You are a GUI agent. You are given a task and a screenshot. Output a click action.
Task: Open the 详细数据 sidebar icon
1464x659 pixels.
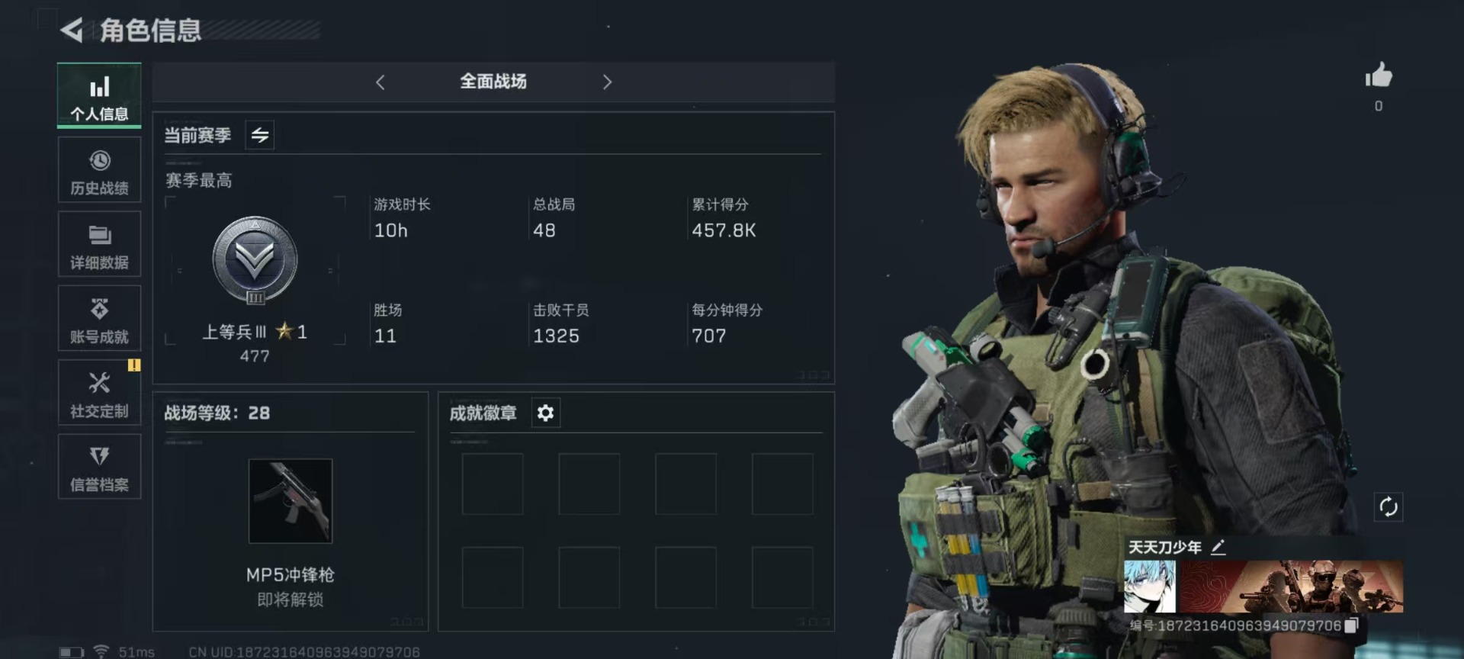click(99, 244)
